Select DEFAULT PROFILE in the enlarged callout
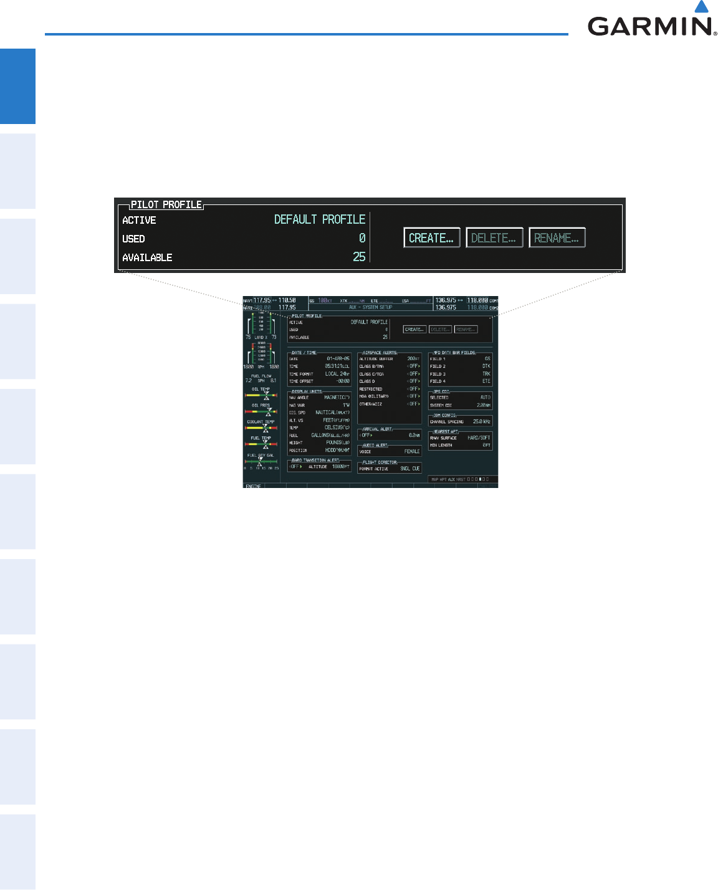The height and width of the screenshot is (890, 718). click(320, 219)
